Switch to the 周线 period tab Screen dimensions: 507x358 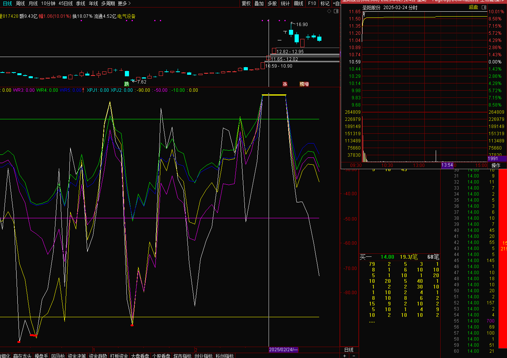[x=20, y=3]
